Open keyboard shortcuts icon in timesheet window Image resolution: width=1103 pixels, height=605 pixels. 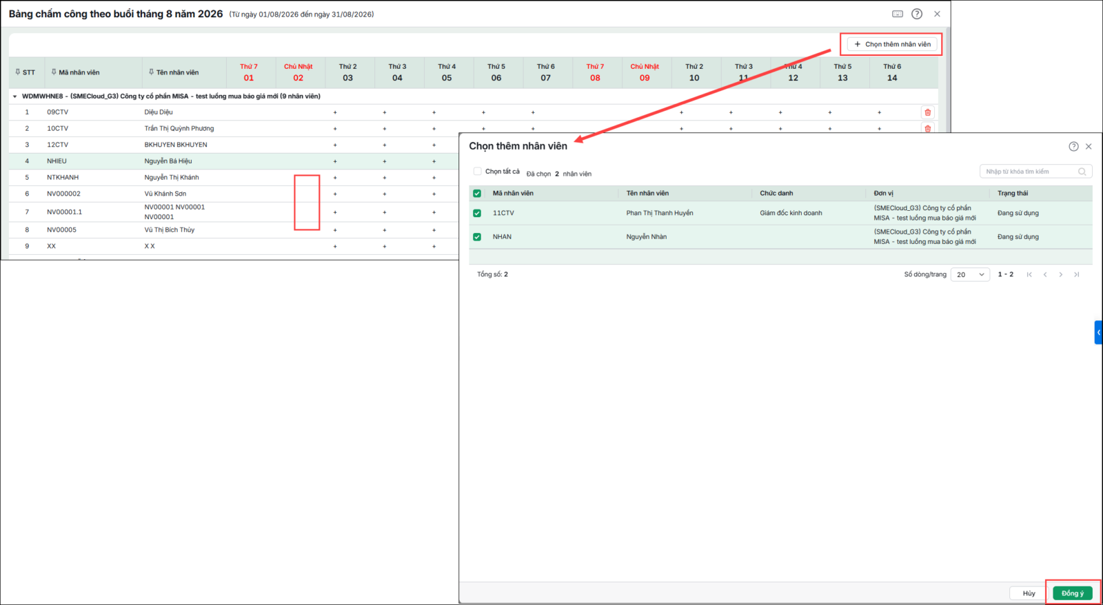tap(898, 14)
